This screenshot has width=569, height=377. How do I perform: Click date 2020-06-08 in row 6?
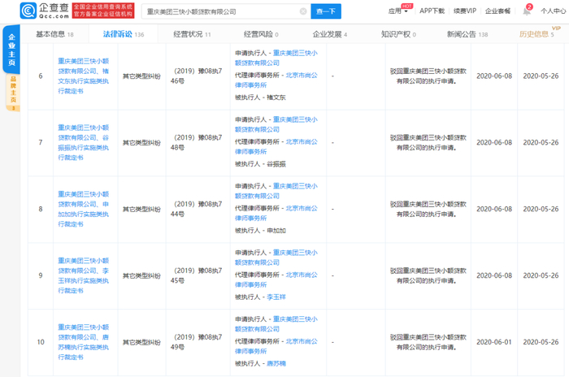click(x=494, y=76)
